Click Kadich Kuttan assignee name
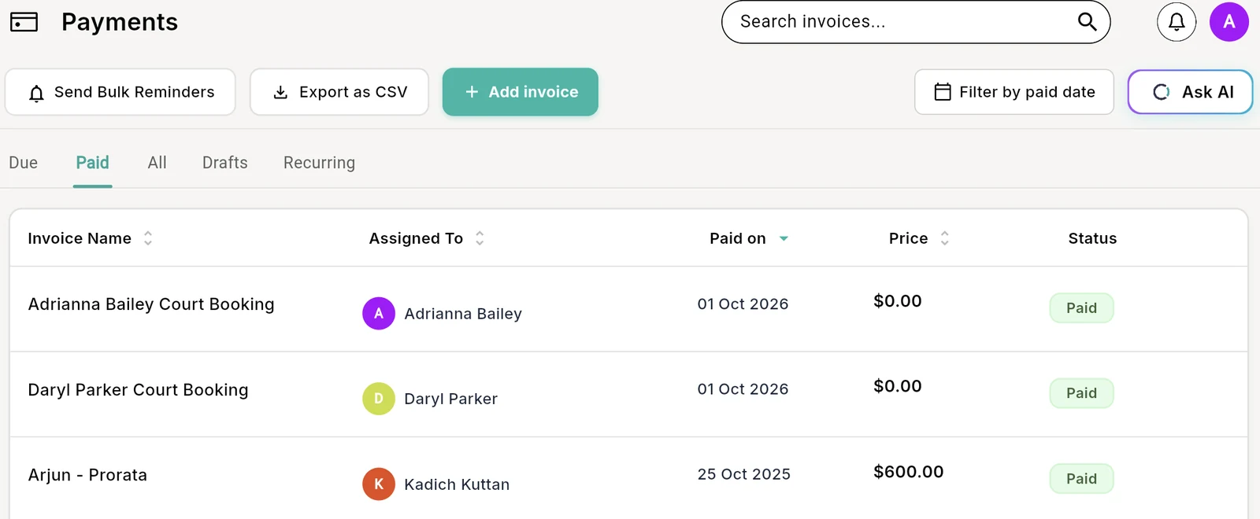1260x519 pixels. [457, 484]
